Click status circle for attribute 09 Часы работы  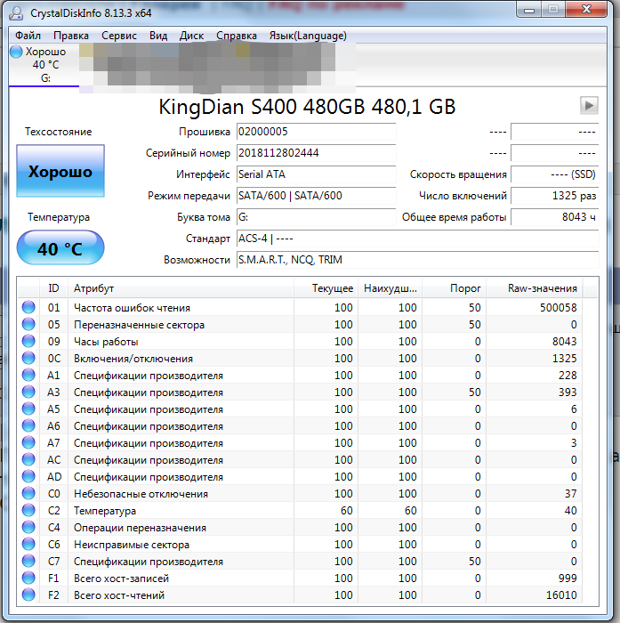(x=28, y=341)
